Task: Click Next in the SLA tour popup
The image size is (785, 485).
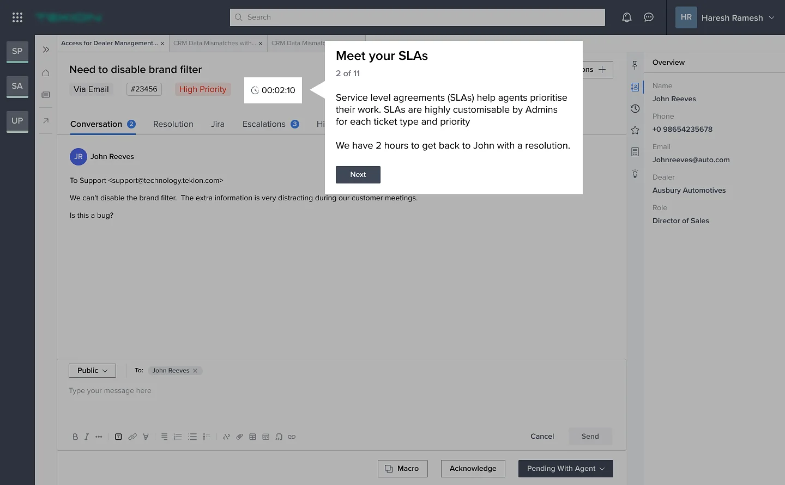Action: tap(358, 175)
